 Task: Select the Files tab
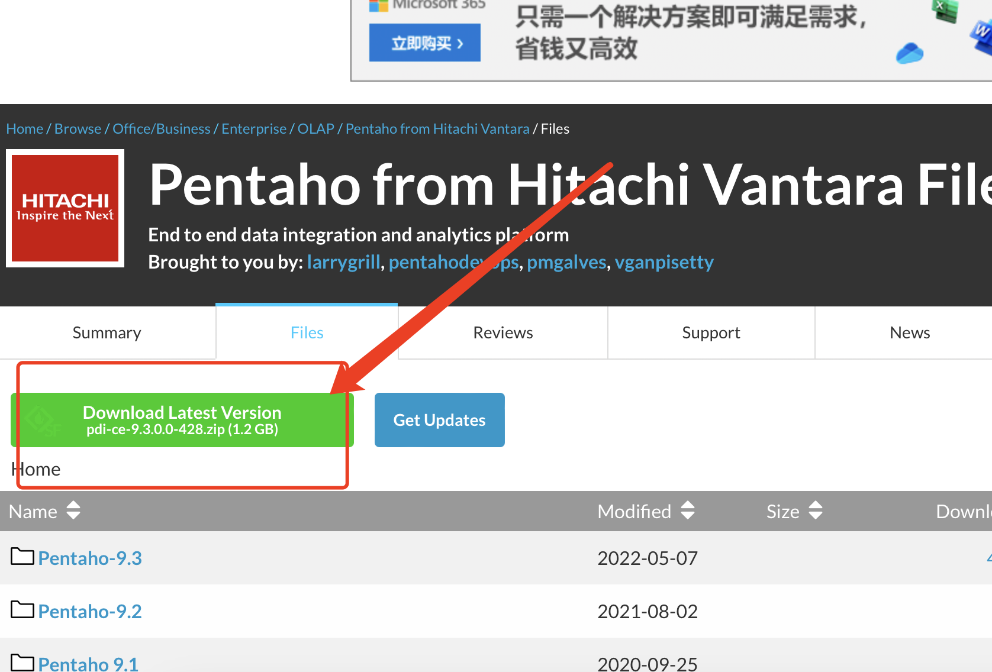click(x=307, y=332)
